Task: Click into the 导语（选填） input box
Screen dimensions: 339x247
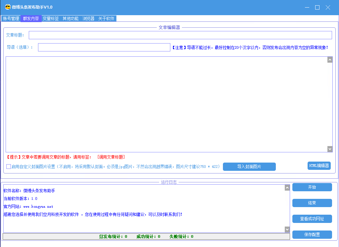Action: pos(104,47)
